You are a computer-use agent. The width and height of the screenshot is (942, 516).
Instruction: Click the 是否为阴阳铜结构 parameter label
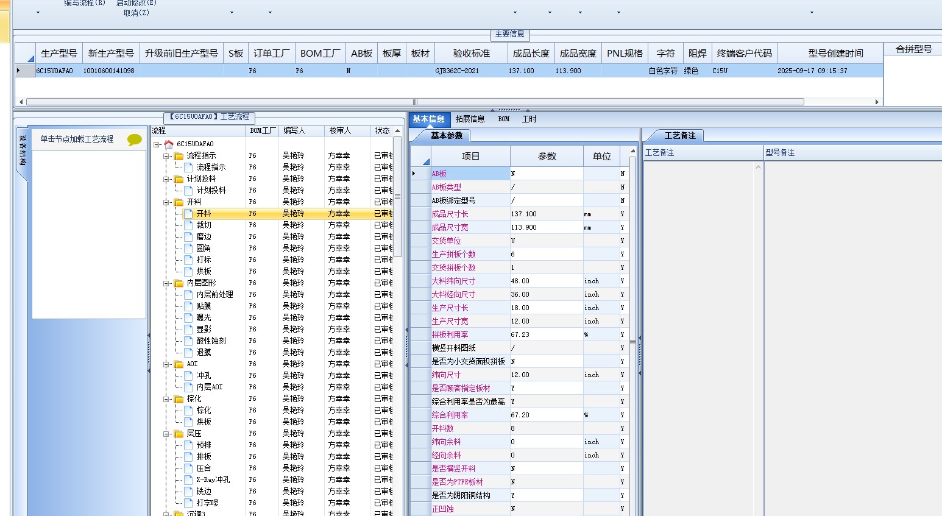[x=461, y=495]
